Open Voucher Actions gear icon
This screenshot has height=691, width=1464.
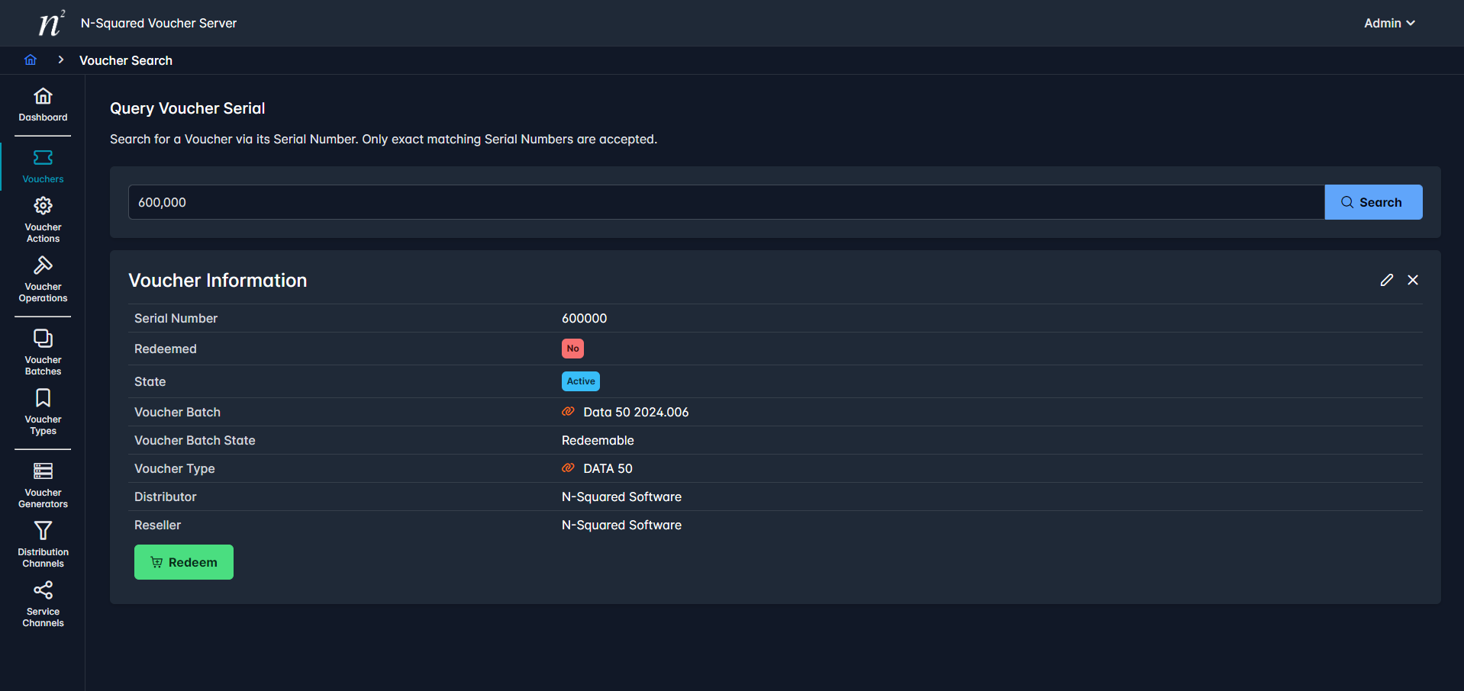(43, 220)
